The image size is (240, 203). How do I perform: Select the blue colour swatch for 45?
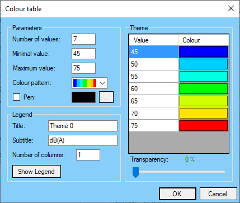204,52
